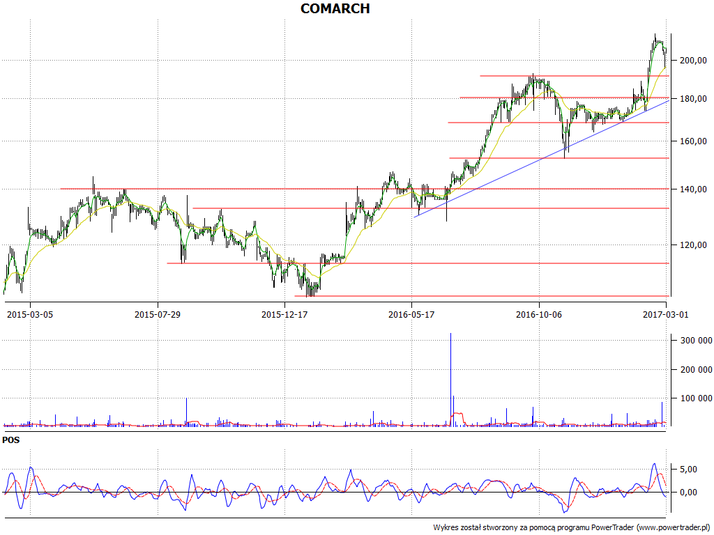This screenshot has width=714, height=535.
Task: Click the 0,00 oscillator axis label
Action: tap(688, 493)
